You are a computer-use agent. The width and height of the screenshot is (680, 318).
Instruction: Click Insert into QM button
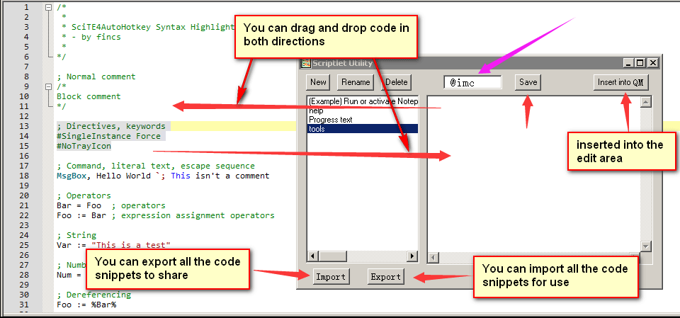point(620,82)
